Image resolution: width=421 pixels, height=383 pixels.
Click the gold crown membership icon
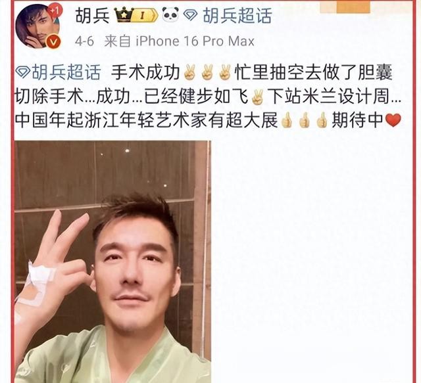tap(124, 15)
